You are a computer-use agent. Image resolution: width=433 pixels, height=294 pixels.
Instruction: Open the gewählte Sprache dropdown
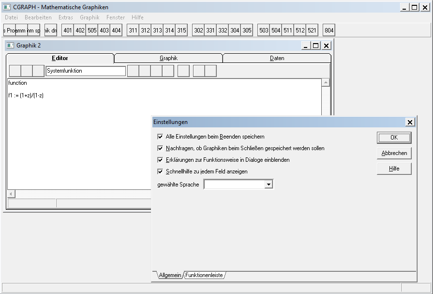269,185
